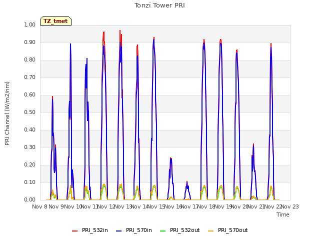
Task: Click the green PRI_532out legend swatch
Action: (163, 231)
